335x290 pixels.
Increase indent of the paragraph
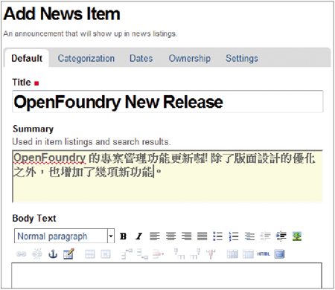(x=281, y=236)
